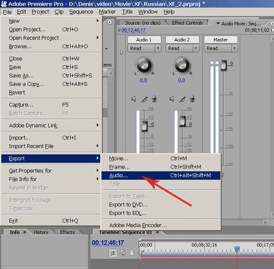Open the Marker menu

point(107,12)
